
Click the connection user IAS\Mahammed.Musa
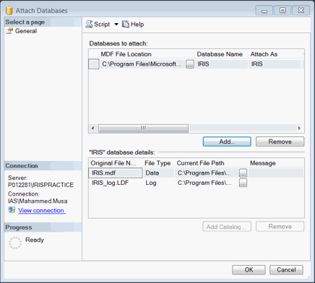38,201
